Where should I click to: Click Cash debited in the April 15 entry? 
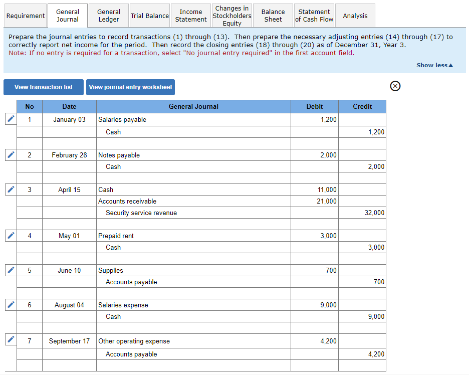click(193, 190)
